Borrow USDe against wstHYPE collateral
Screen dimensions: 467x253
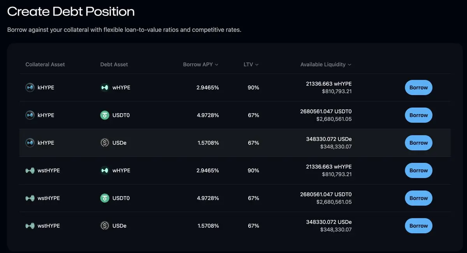(x=418, y=225)
